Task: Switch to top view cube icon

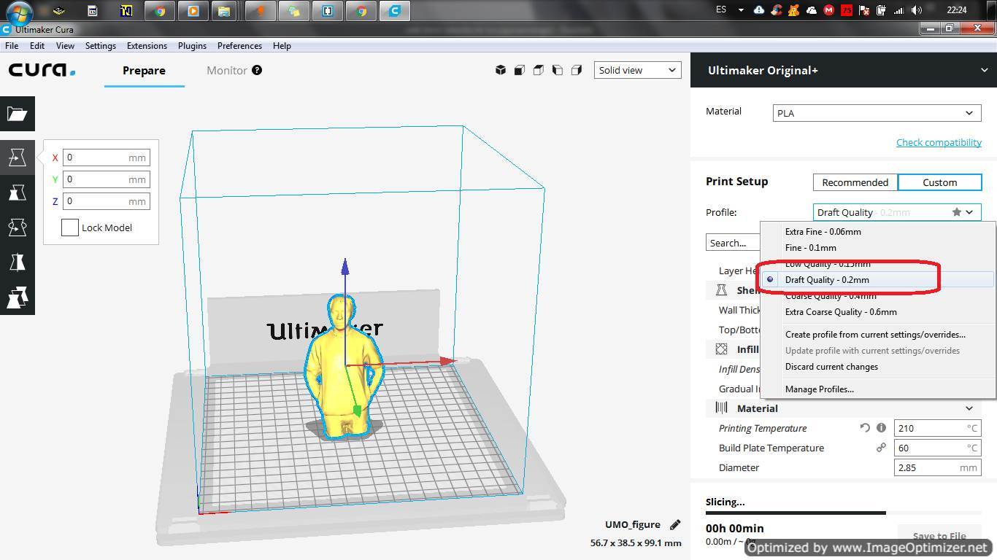Action: tap(539, 70)
